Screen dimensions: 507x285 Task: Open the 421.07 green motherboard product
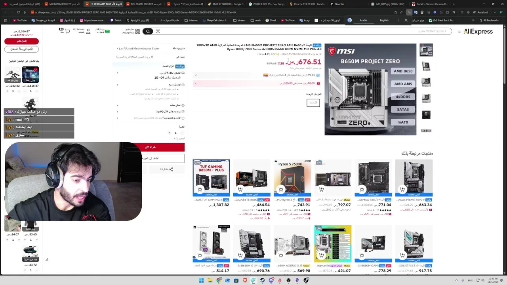pyautogui.click(x=333, y=244)
